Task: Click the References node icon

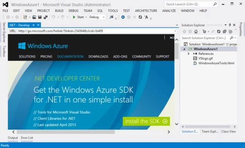Action: pos(195,54)
